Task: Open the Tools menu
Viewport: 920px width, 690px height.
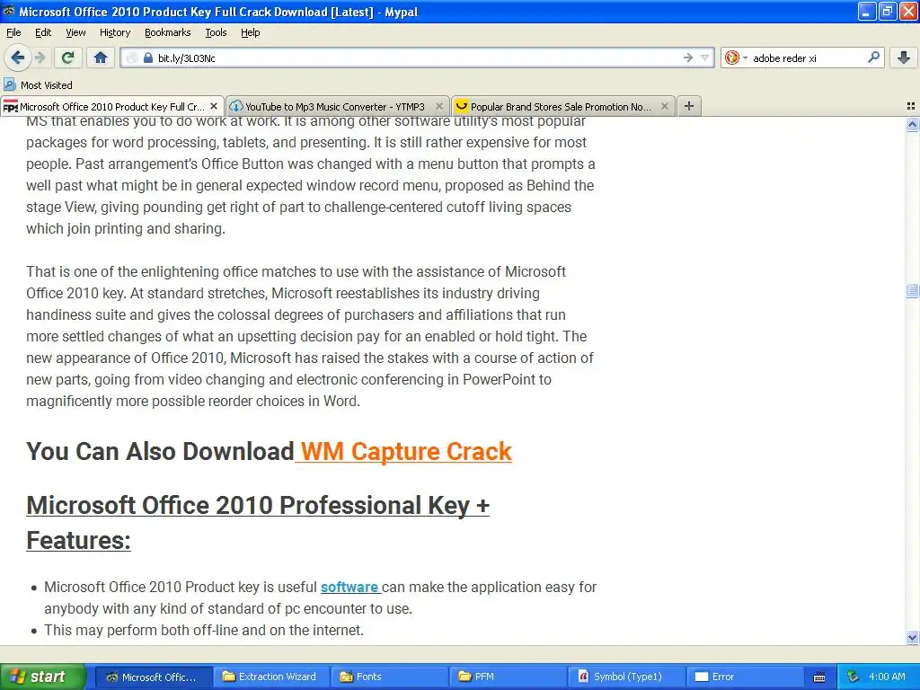Action: click(216, 32)
